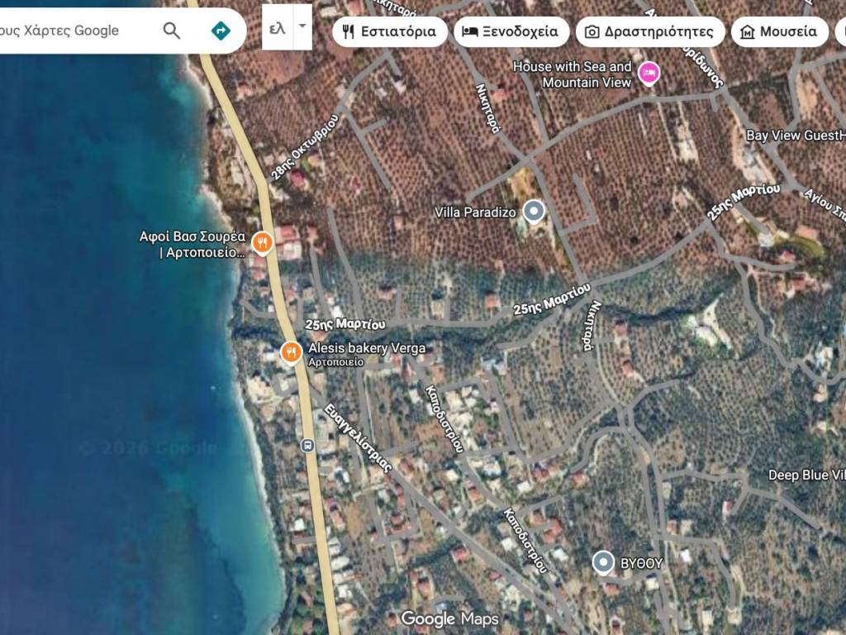This screenshot has height=635, width=846.
Task: Choose the Δραστηριότητες category chip
Action: click(649, 32)
